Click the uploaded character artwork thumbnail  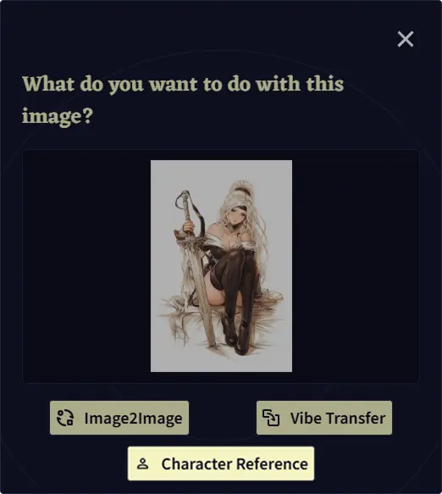pyautogui.click(x=221, y=266)
